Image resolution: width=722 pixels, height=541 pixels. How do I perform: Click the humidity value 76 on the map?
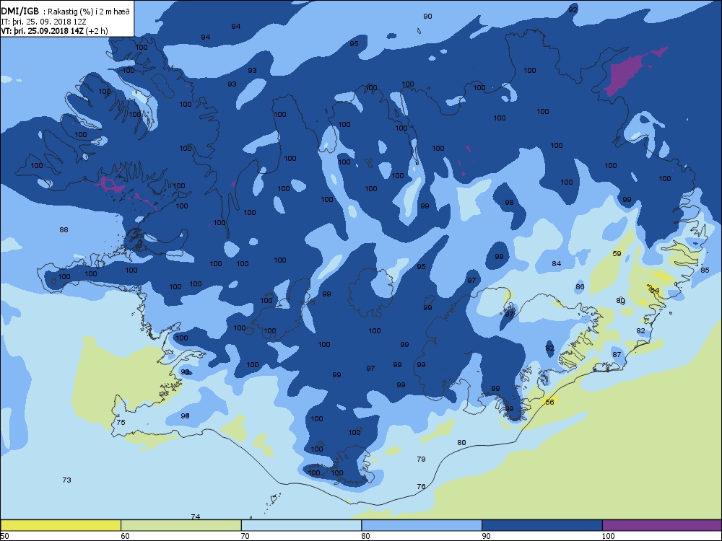tap(422, 486)
